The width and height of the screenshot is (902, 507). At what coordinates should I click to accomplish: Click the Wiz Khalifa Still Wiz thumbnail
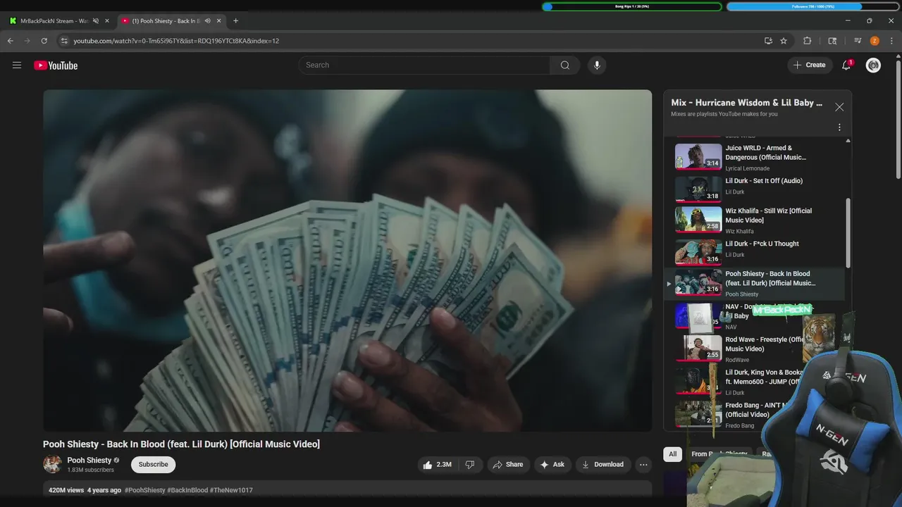pos(698,219)
